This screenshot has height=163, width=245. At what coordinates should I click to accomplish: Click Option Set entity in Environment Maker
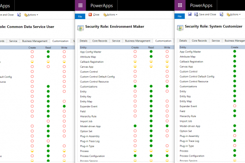(86, 131)
